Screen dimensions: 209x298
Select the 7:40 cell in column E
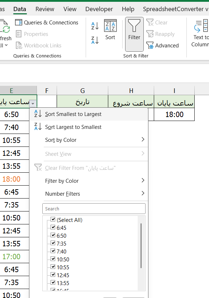14,127
